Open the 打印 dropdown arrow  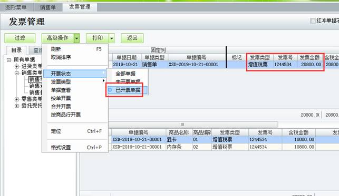(112, 38)
